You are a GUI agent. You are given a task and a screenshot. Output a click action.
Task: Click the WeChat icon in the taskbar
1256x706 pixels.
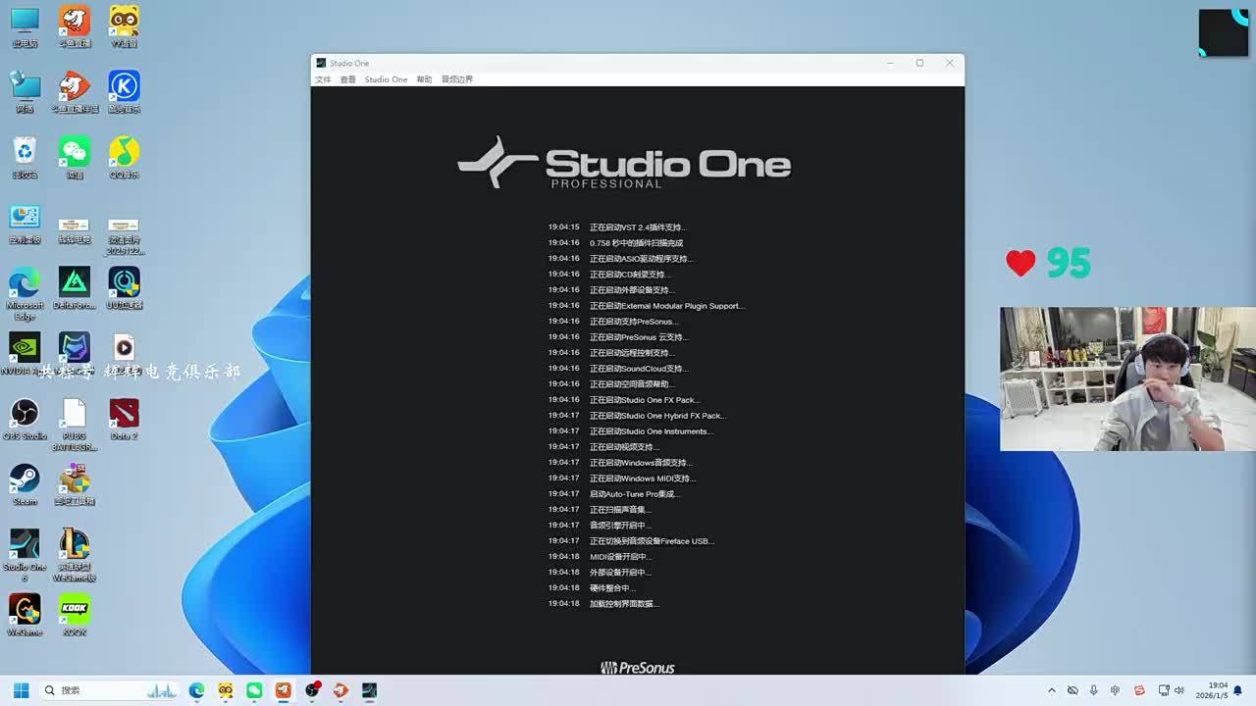[254, 690]
